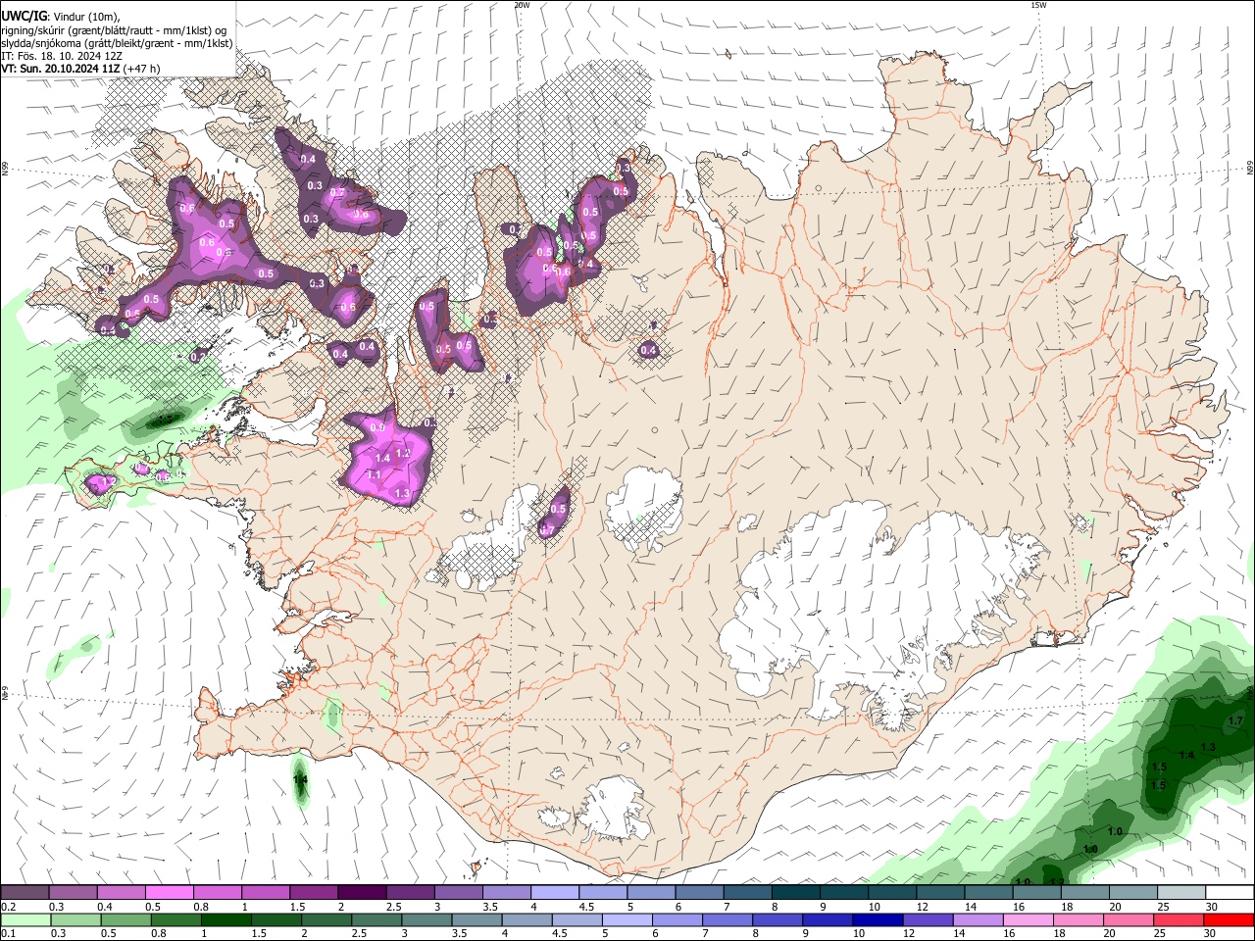Click the 1.2 value in the large magenta snow area
Viewport: 1255px width, 941px height.
402,453
